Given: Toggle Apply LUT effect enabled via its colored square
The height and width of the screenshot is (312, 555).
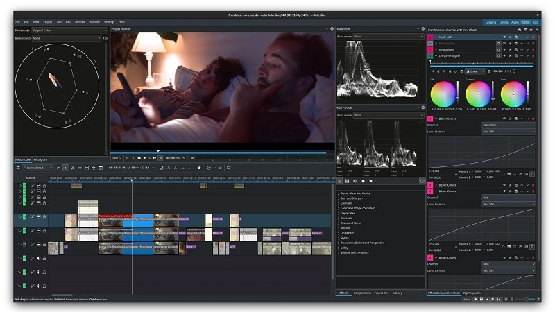Looking at the screenshot, I should (430, 37).
